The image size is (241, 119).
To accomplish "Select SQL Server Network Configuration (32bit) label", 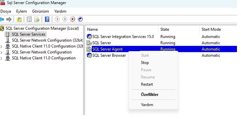I will 48,40.
